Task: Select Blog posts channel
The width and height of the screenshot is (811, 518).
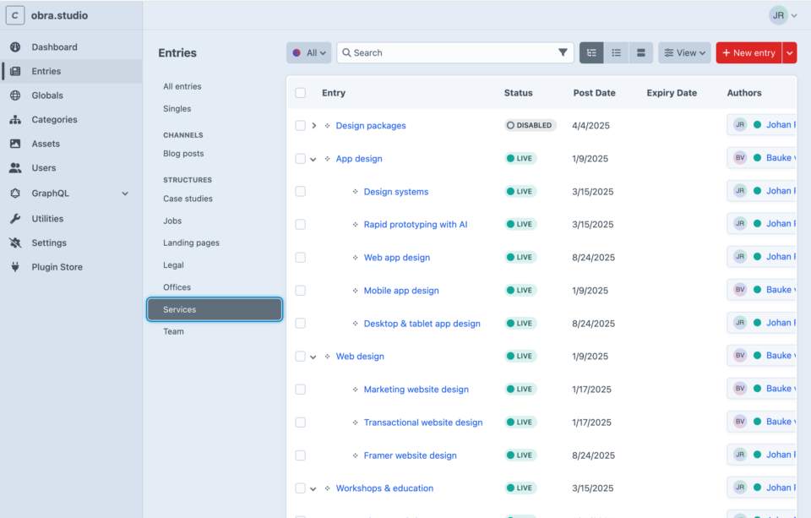Action: [183, 154]
